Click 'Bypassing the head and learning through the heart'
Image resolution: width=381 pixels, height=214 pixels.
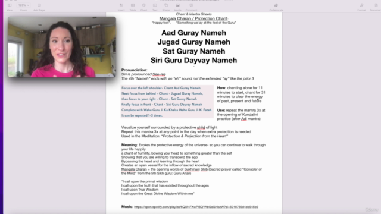point(160,161)
